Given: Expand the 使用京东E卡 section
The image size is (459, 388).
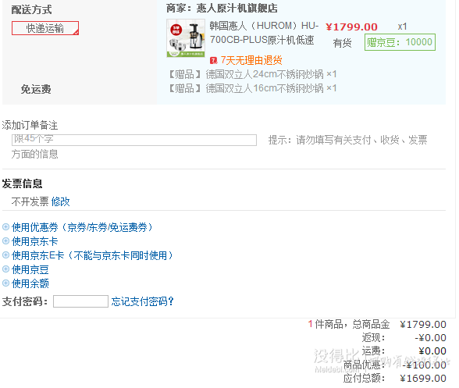Looking at the screenshot, I should pos(92,255).
